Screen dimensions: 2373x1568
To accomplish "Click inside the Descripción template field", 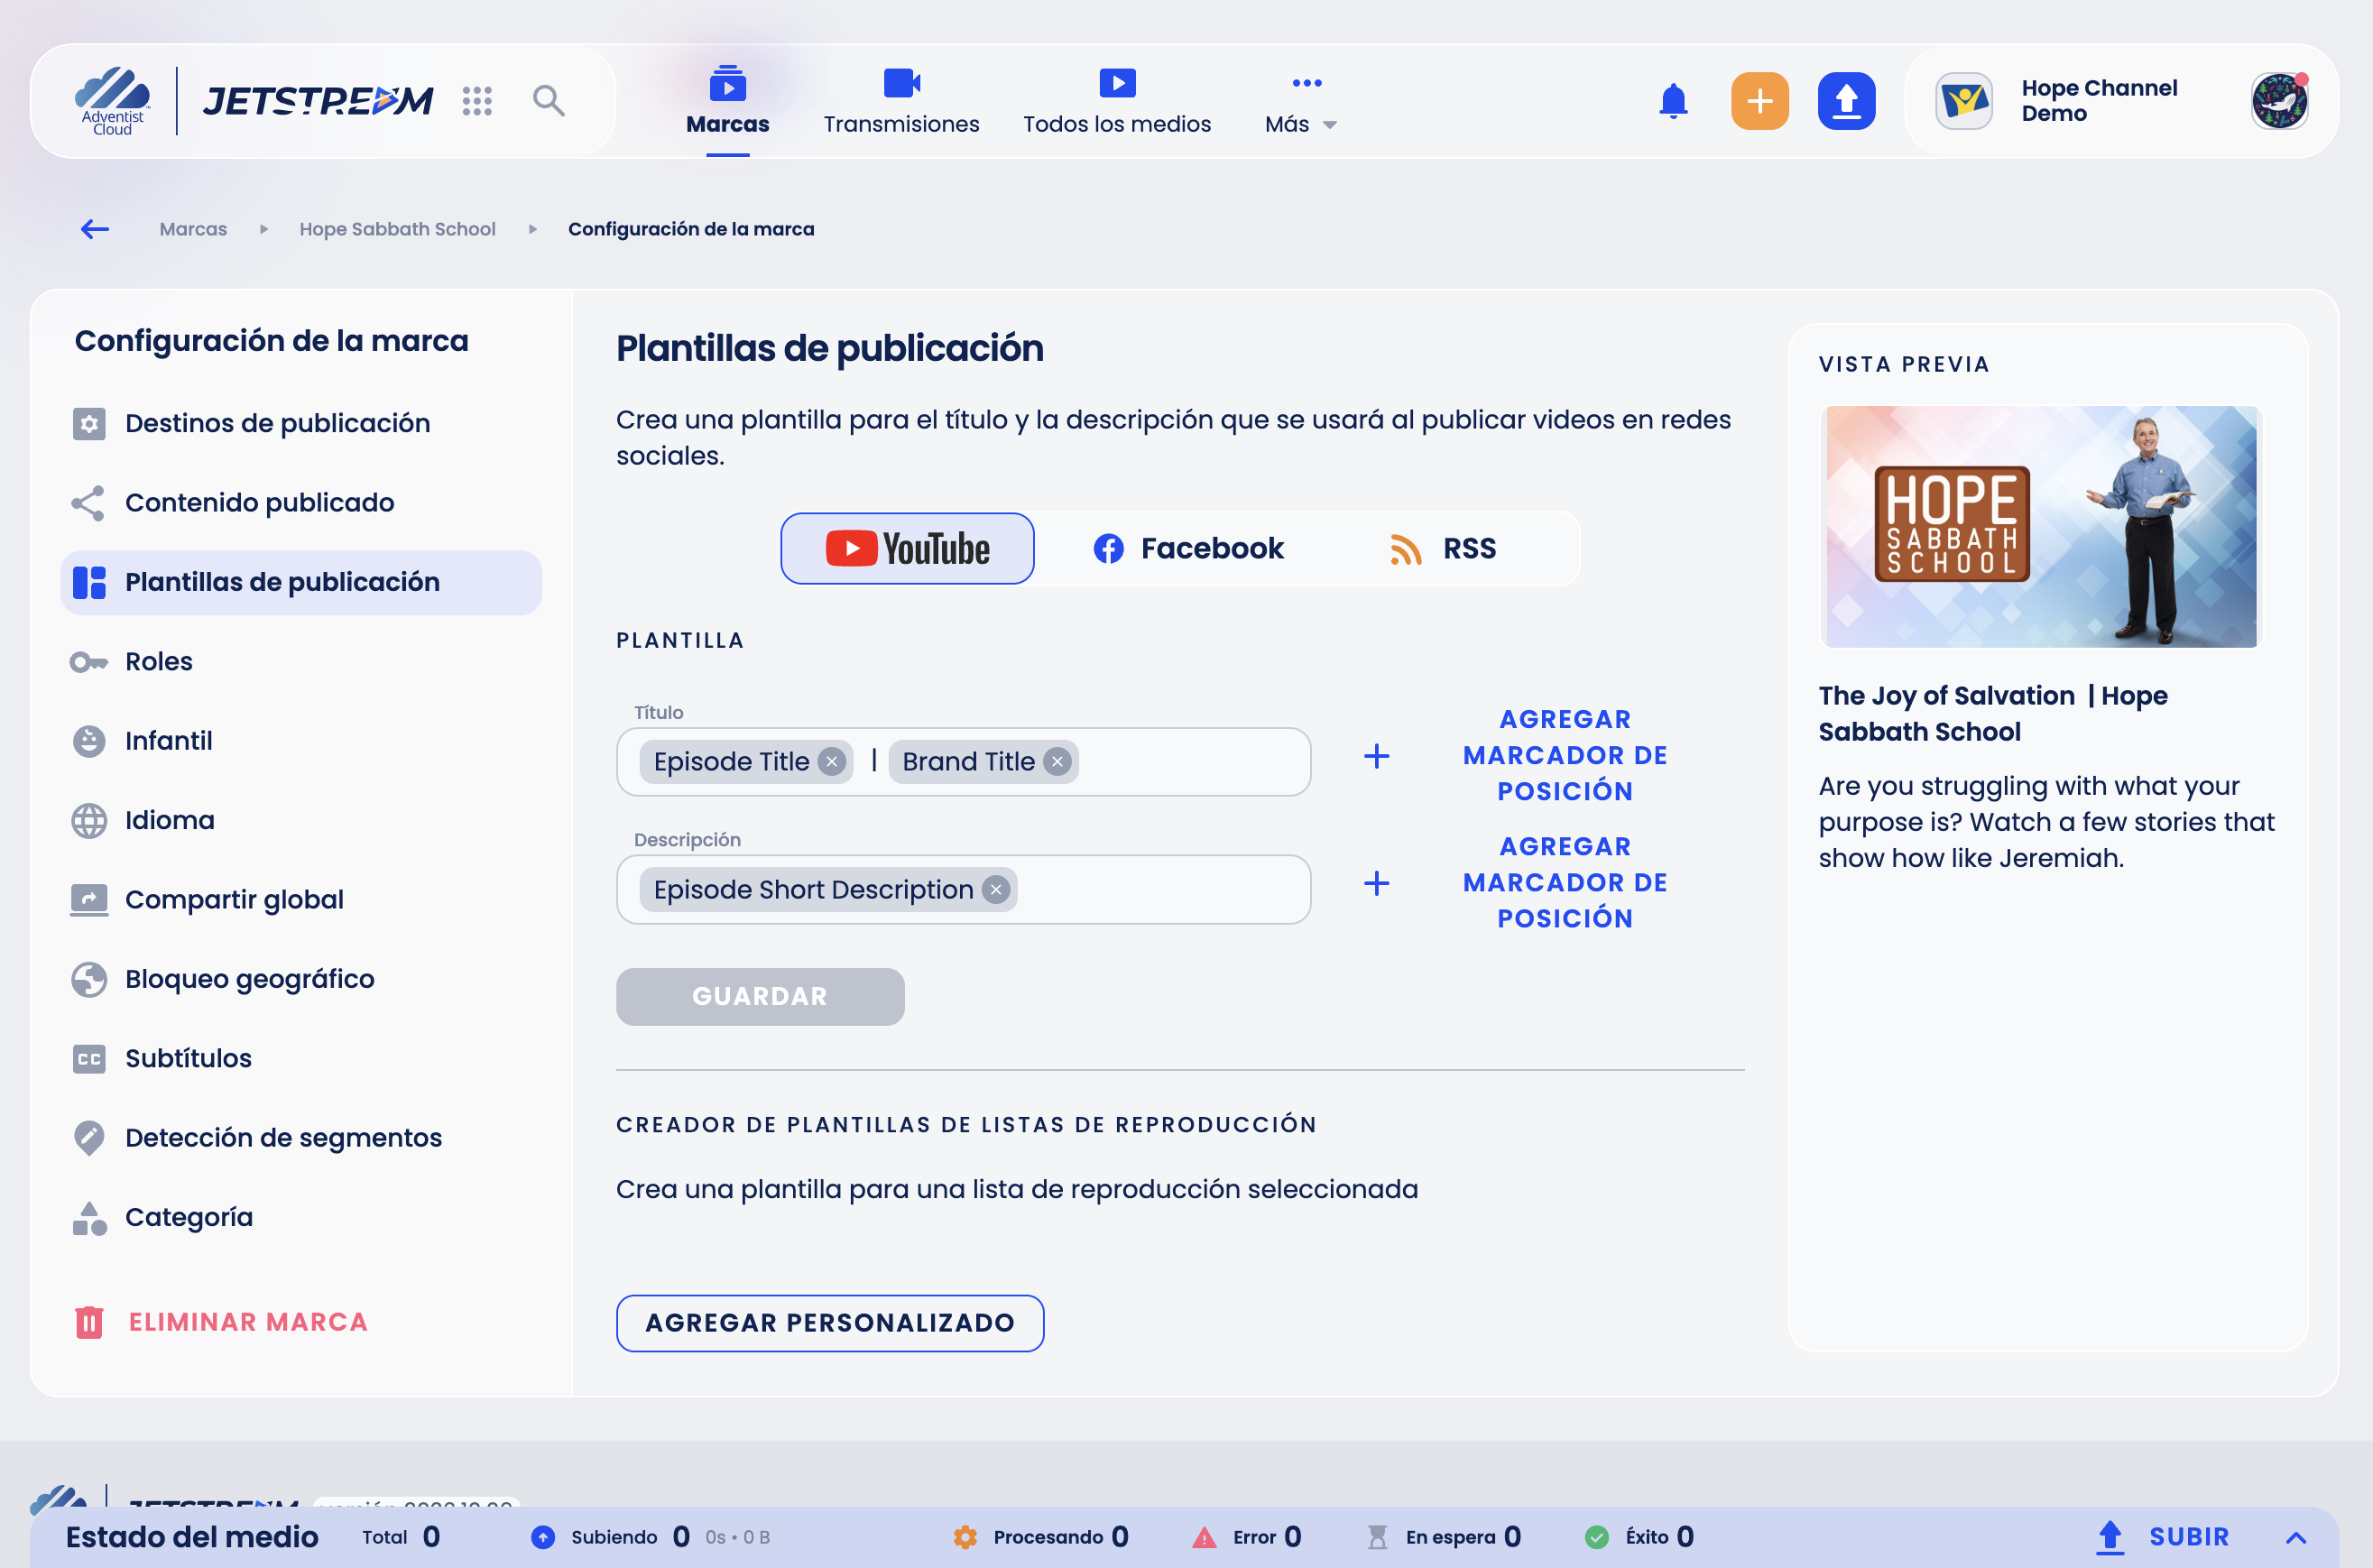I will tap(963, 890).
